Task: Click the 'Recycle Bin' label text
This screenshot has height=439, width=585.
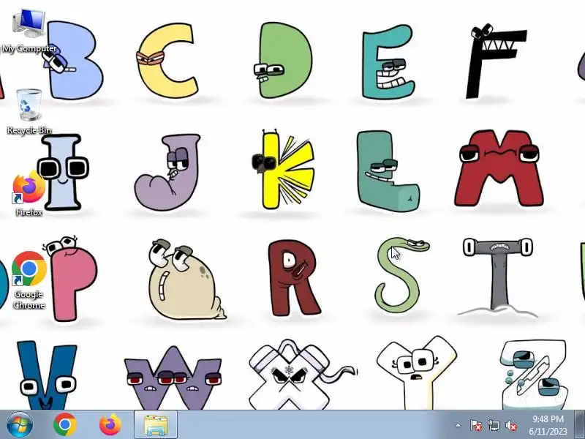Action: (29, 130)
